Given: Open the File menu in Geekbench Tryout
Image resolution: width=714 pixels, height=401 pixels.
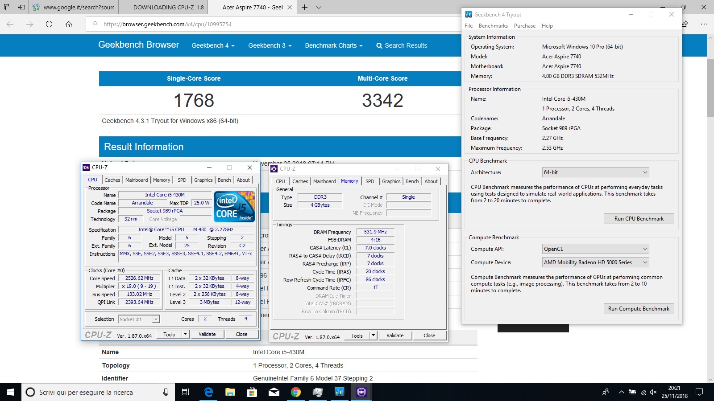Looking at the screenshot, I should click(x=469, y=26).
